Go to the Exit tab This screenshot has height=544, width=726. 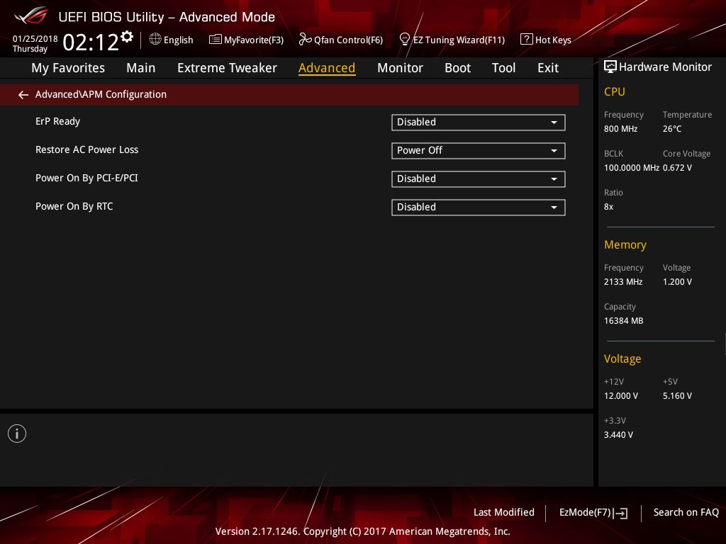coord(548,68)
